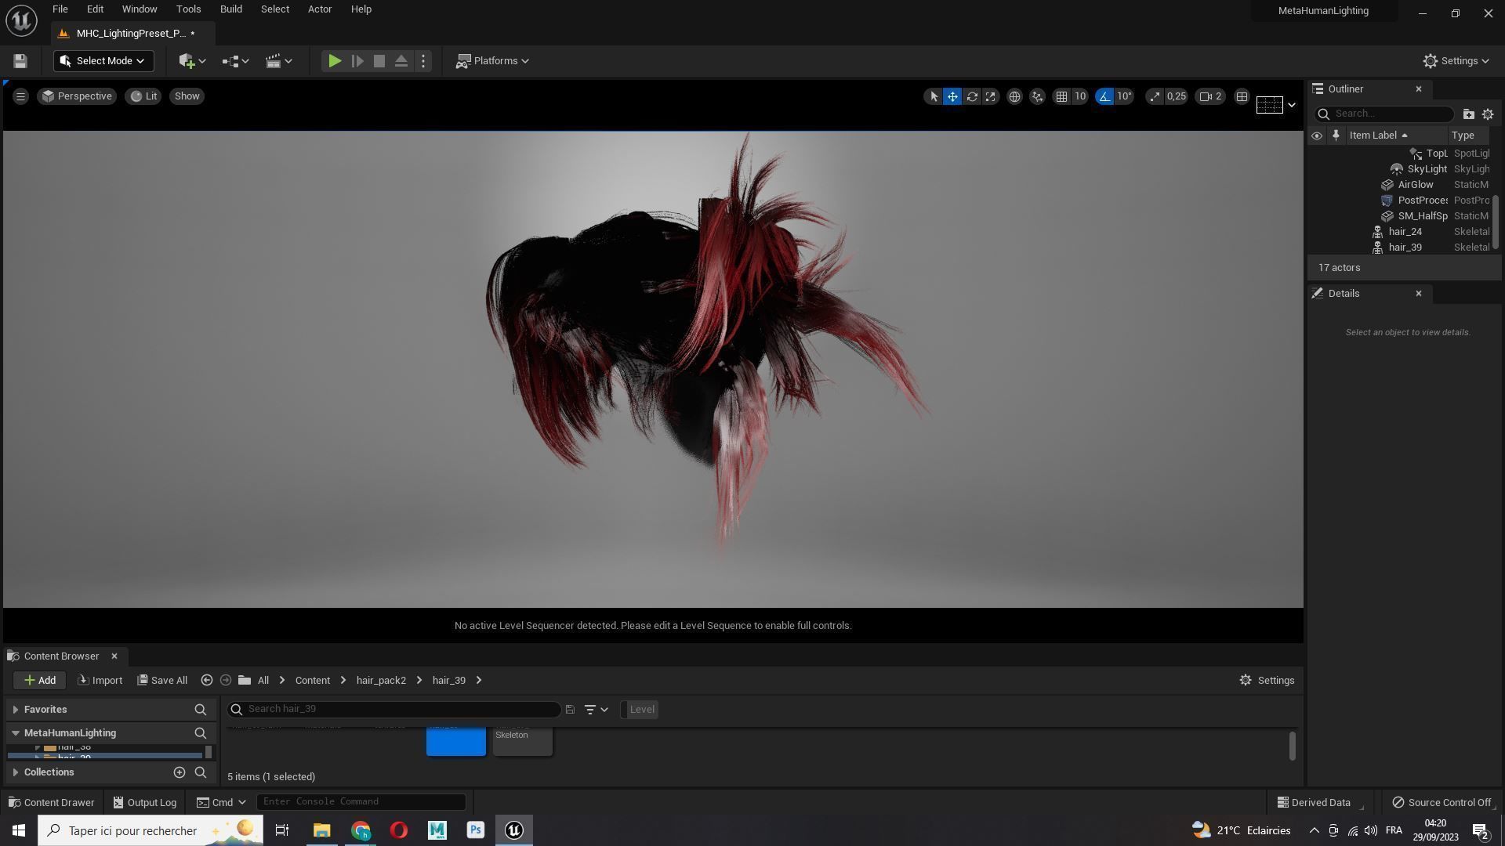Click the Import button
Image resolution: width=1505 pixels, height=846 pixels.
(x=100, y=681)
